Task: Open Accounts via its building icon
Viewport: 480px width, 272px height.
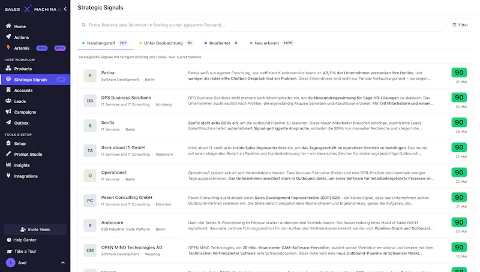Action: [x=8, y=90]
